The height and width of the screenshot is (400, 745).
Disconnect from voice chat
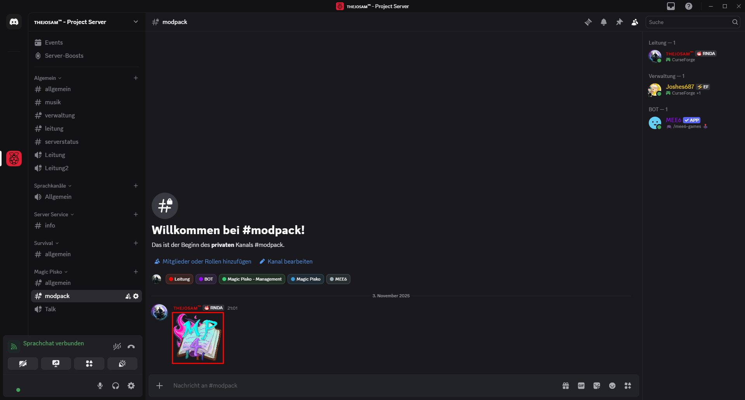[x=131, y=347]
